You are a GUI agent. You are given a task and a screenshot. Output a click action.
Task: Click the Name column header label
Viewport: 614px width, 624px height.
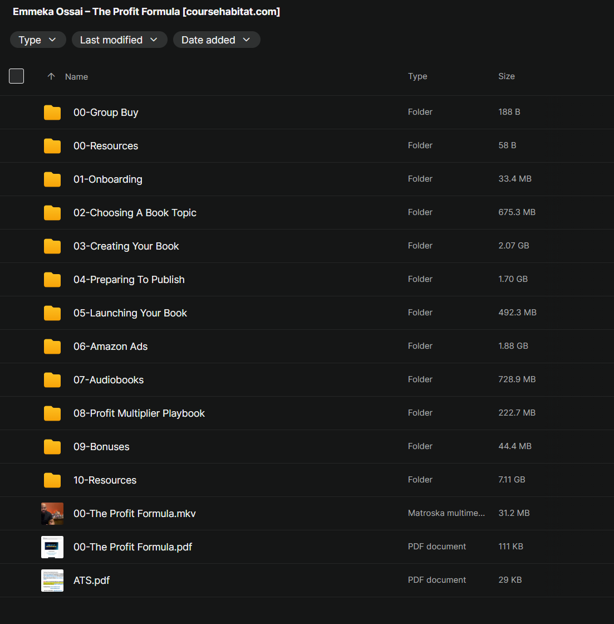pyautogui.click(x=76, y=77)
